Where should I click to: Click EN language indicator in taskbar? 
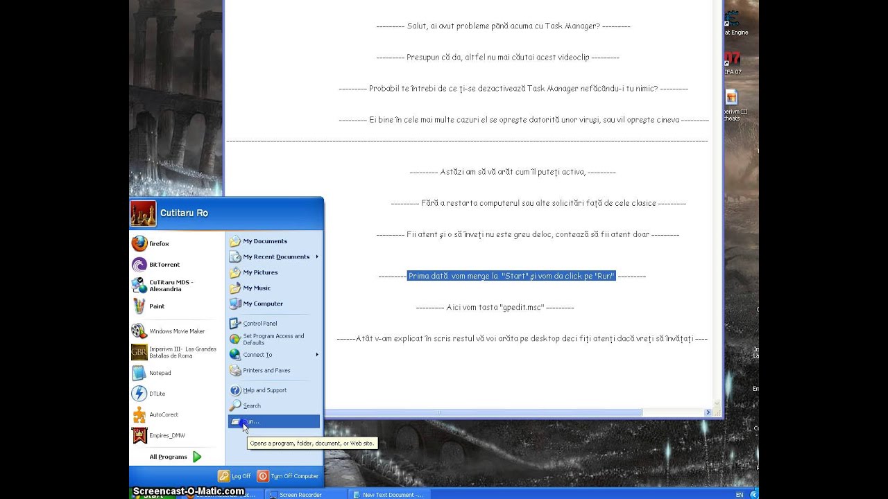pos(740,495)
